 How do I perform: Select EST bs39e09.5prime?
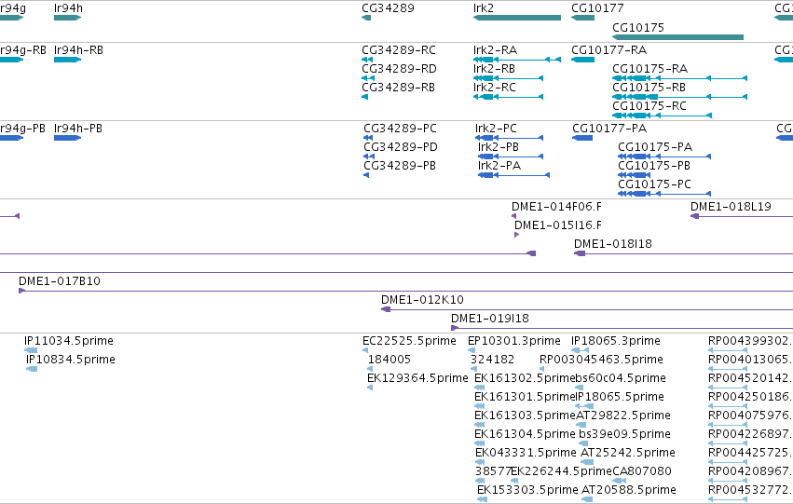tap(624, 435)
